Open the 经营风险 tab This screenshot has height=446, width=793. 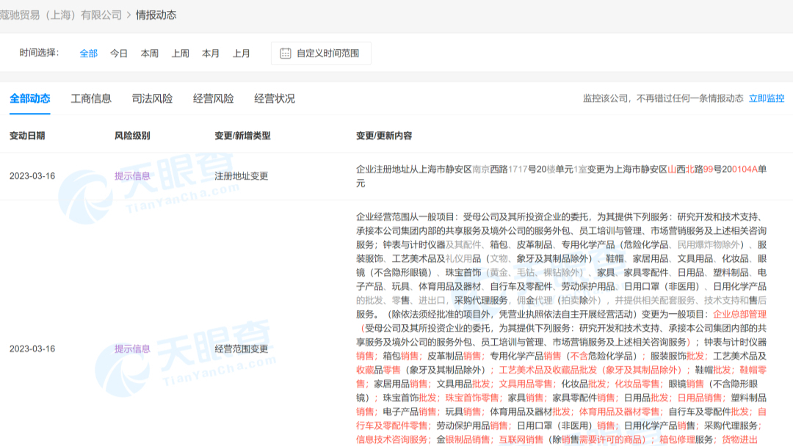(214, 98)
